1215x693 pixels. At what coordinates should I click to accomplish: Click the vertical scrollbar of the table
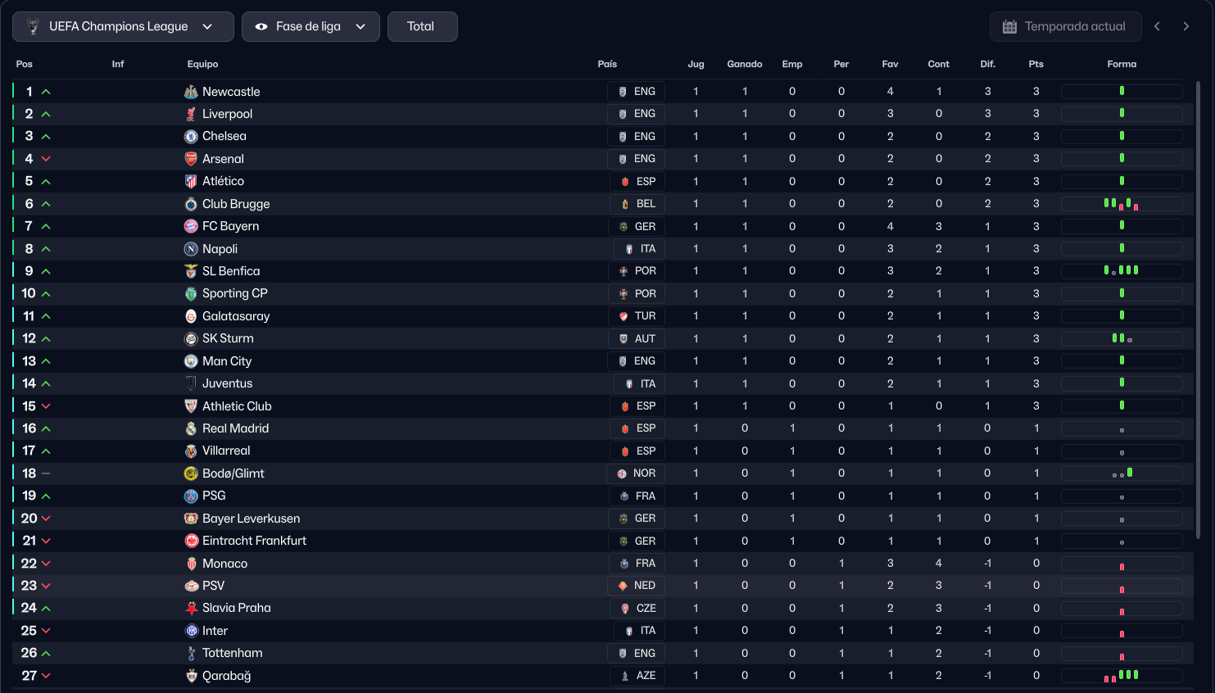click(1198, 310)
